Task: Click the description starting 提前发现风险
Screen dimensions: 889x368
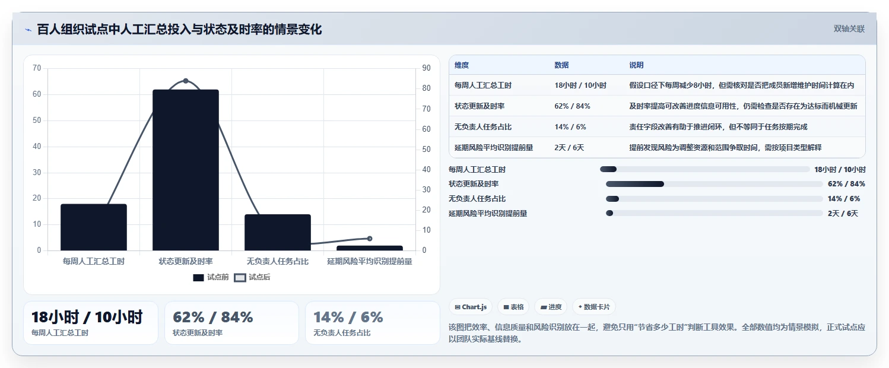Action: pos(725,148)
